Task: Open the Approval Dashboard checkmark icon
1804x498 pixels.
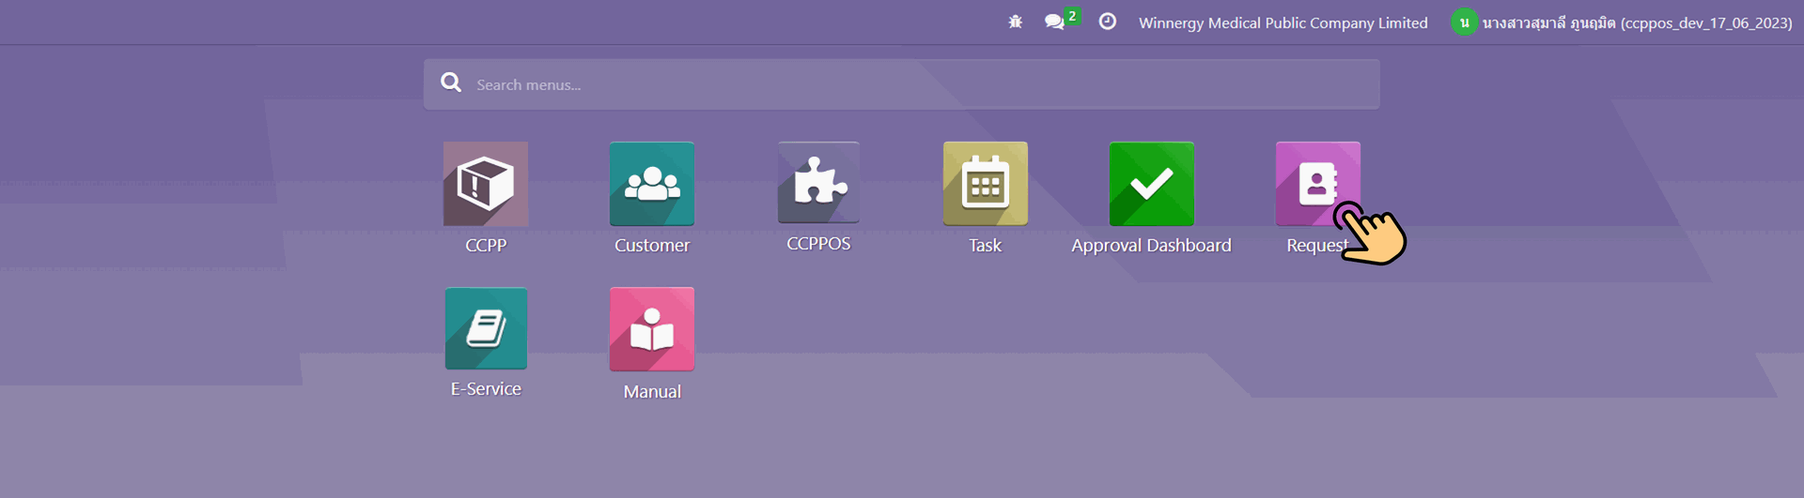Action: pyautogui.click(x=1151, y=184)
